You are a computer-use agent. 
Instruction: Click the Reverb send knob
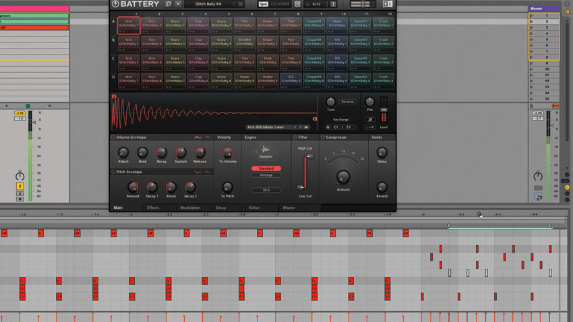click(382, 187)
